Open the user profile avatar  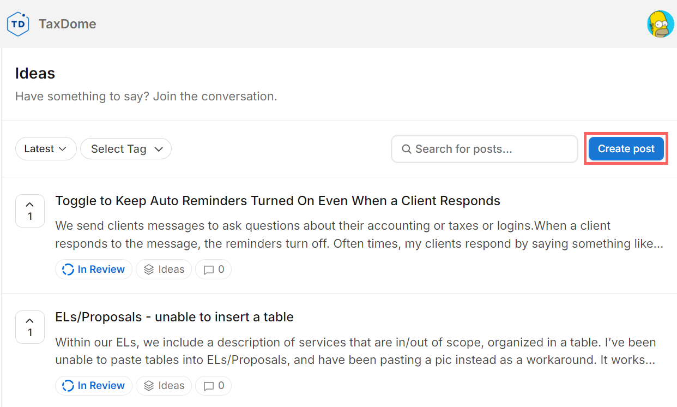coord(660,24)
